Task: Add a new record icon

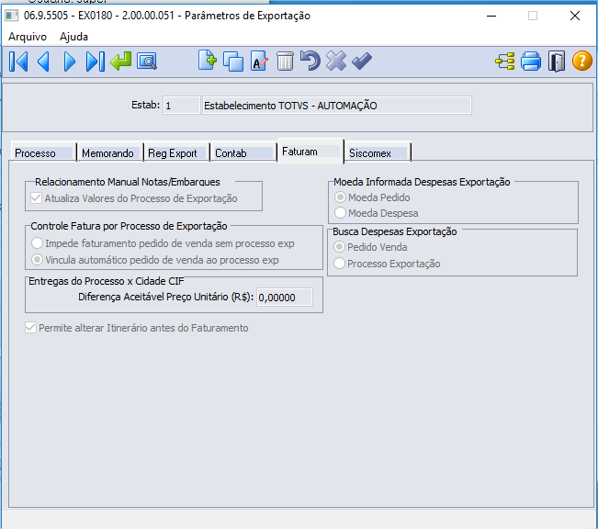Action: 208,61
